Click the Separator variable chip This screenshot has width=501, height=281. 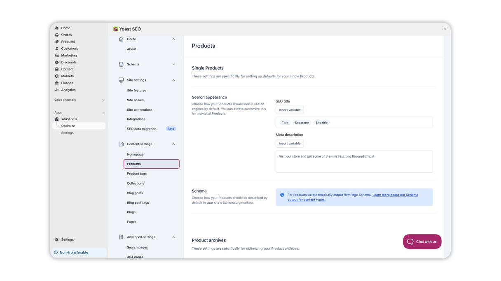(x=302, y=123)
